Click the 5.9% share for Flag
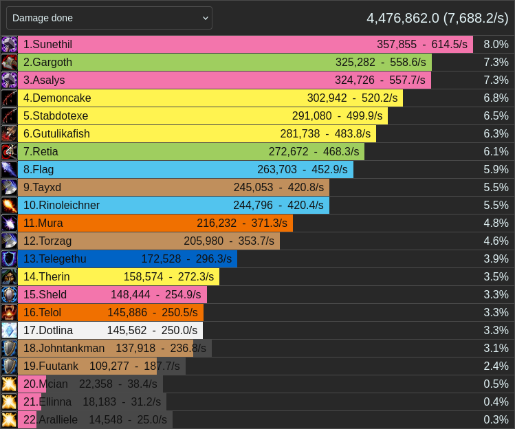 pos(496,170)
